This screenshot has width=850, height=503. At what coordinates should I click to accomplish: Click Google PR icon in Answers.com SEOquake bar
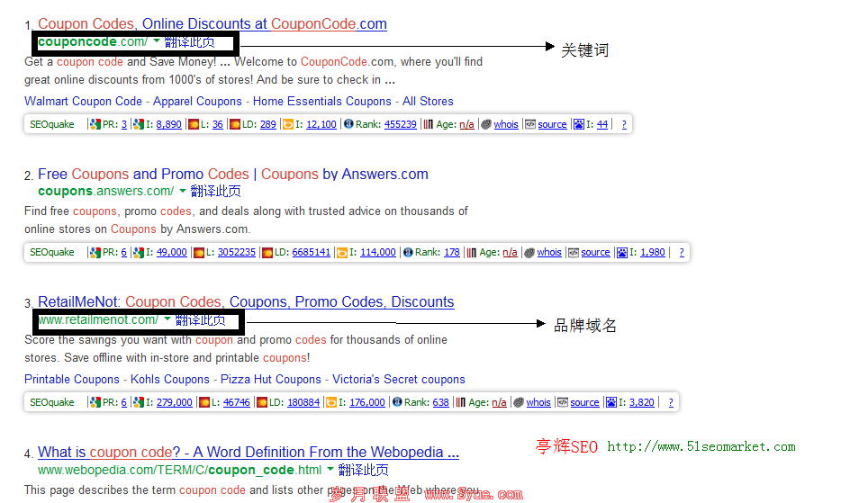click(x=95, y=252)
